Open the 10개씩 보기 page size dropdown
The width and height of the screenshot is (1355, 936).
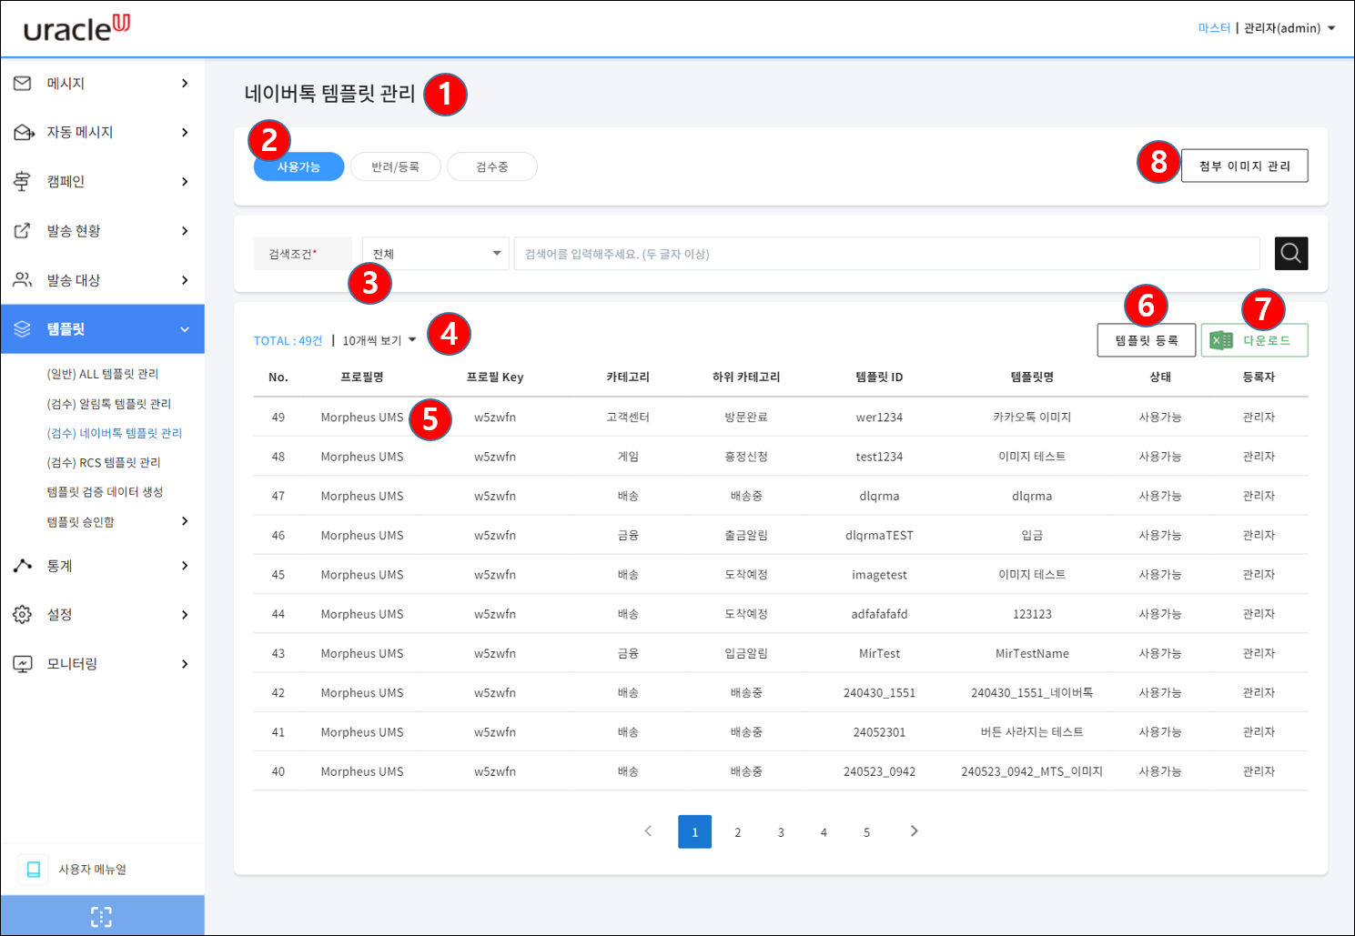pyautogui.click(x=379, y=340)
